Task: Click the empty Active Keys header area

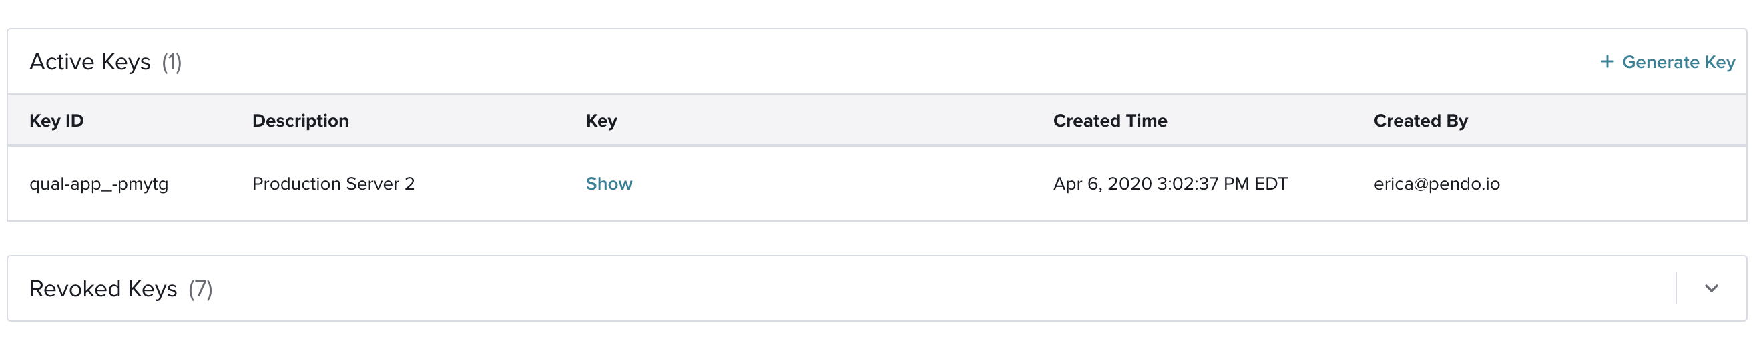Action: 889,62
